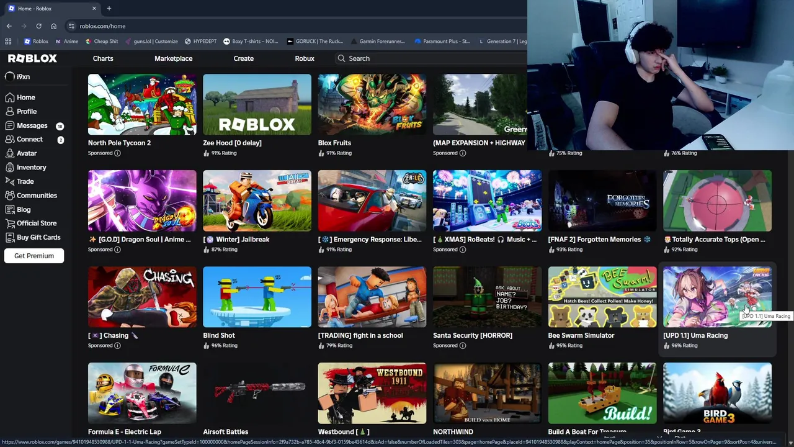Open a new browser tab
The height and width of the screenshot is (447, 794).
[x=109, y=8]
